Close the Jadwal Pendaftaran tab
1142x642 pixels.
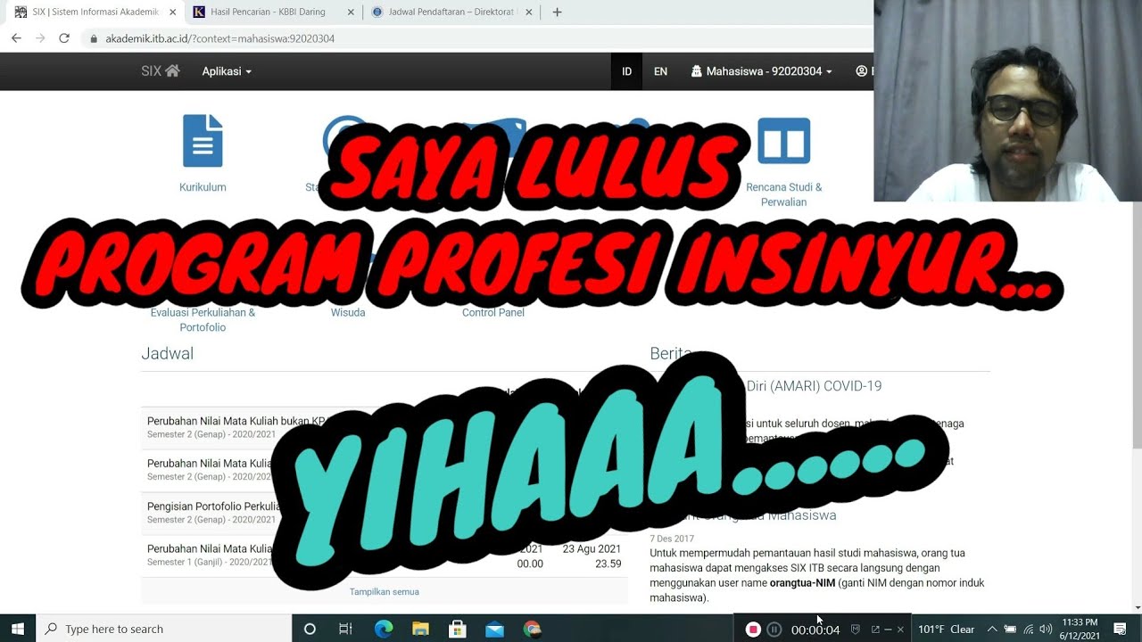529,12
